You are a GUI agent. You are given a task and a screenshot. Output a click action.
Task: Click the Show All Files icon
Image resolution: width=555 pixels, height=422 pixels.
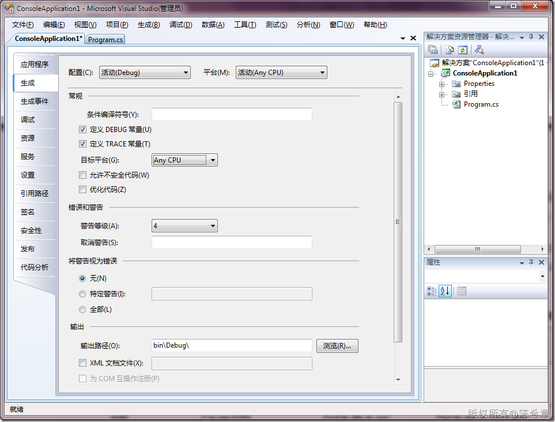[449, 50]
